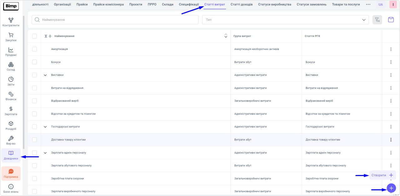
Task: Click the round plus floating button
Action: click(391, 188)
